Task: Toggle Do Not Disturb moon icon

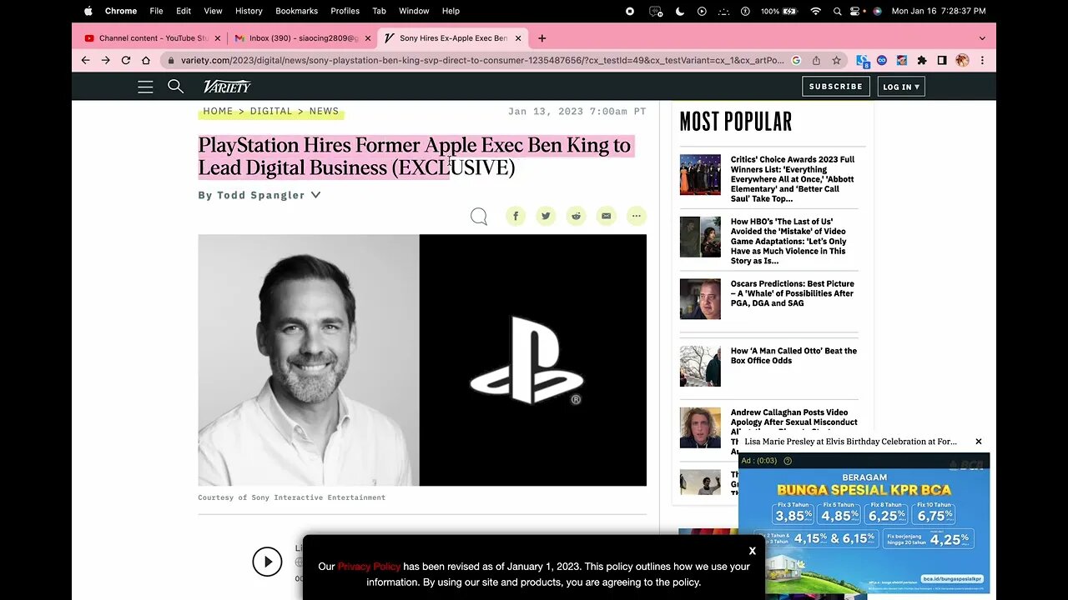Action: 679,11
